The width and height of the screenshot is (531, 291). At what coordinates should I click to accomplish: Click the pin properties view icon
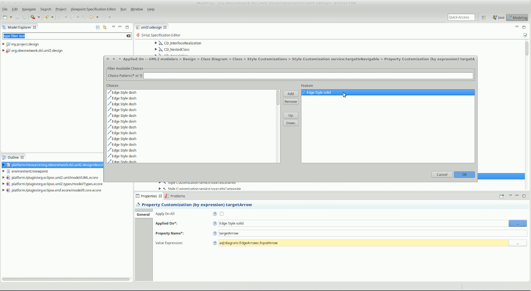click(501, 196)
